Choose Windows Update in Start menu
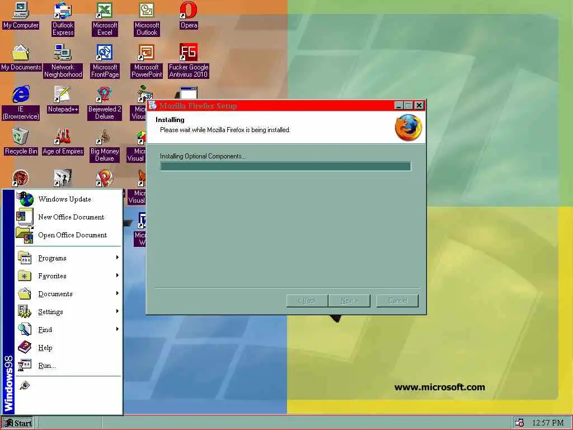This screenshot has height=430, width=573. click(x=68, y=199)
